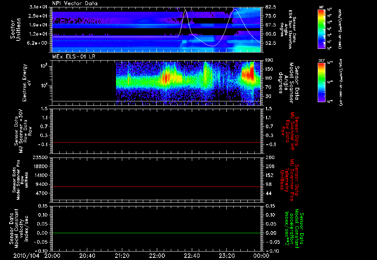This screenshot has height=260, width=377.
Task: Click the "Electron Energy eV" axis label
Action: pyautogui.click(x=27, y=83)
